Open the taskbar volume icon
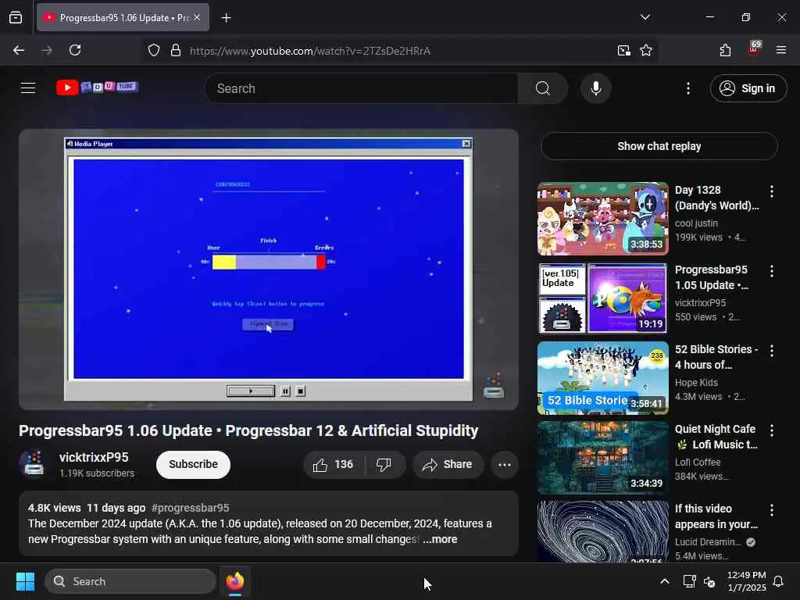 tap(709, 581)
